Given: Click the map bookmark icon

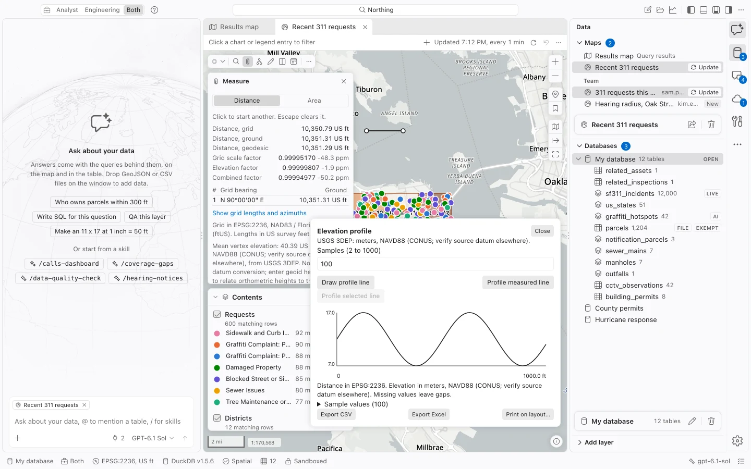Looking at the screenshot, I should [555, 109].
